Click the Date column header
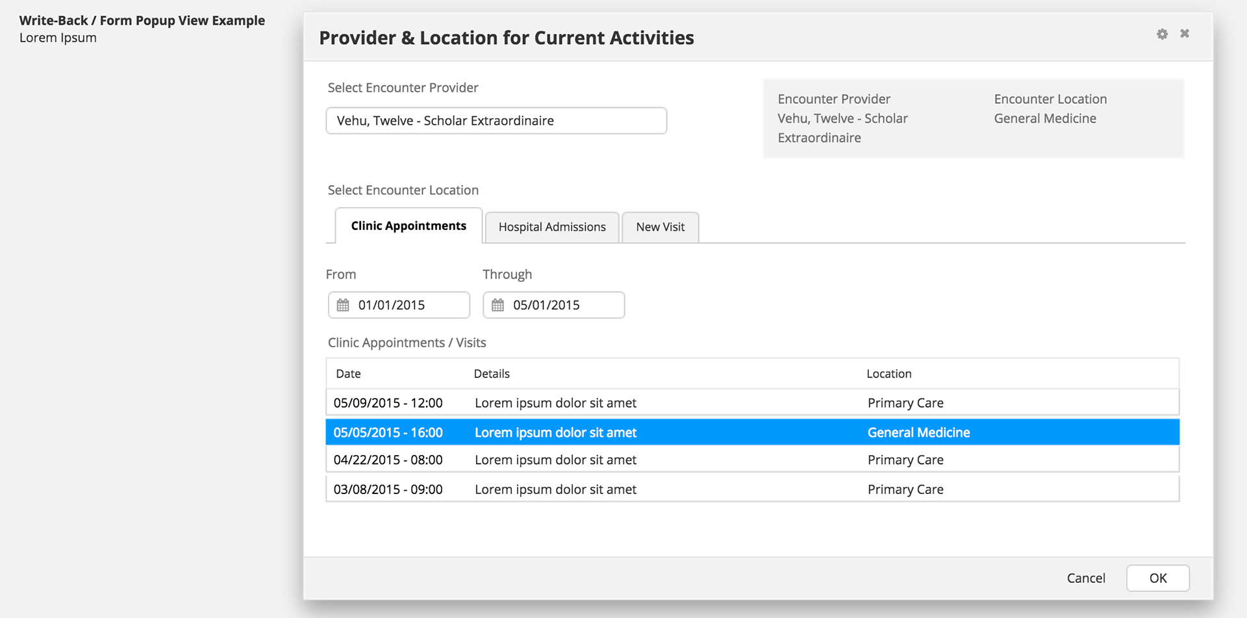Image resolution: width=1247 pixels, height=618 pixels. 348,374
